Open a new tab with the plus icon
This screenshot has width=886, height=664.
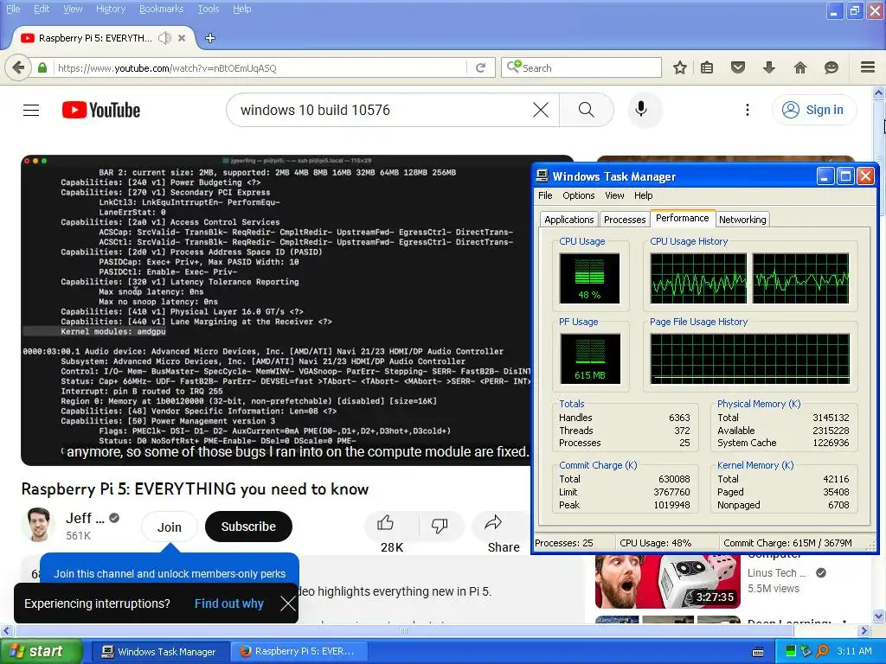[210, 38]
